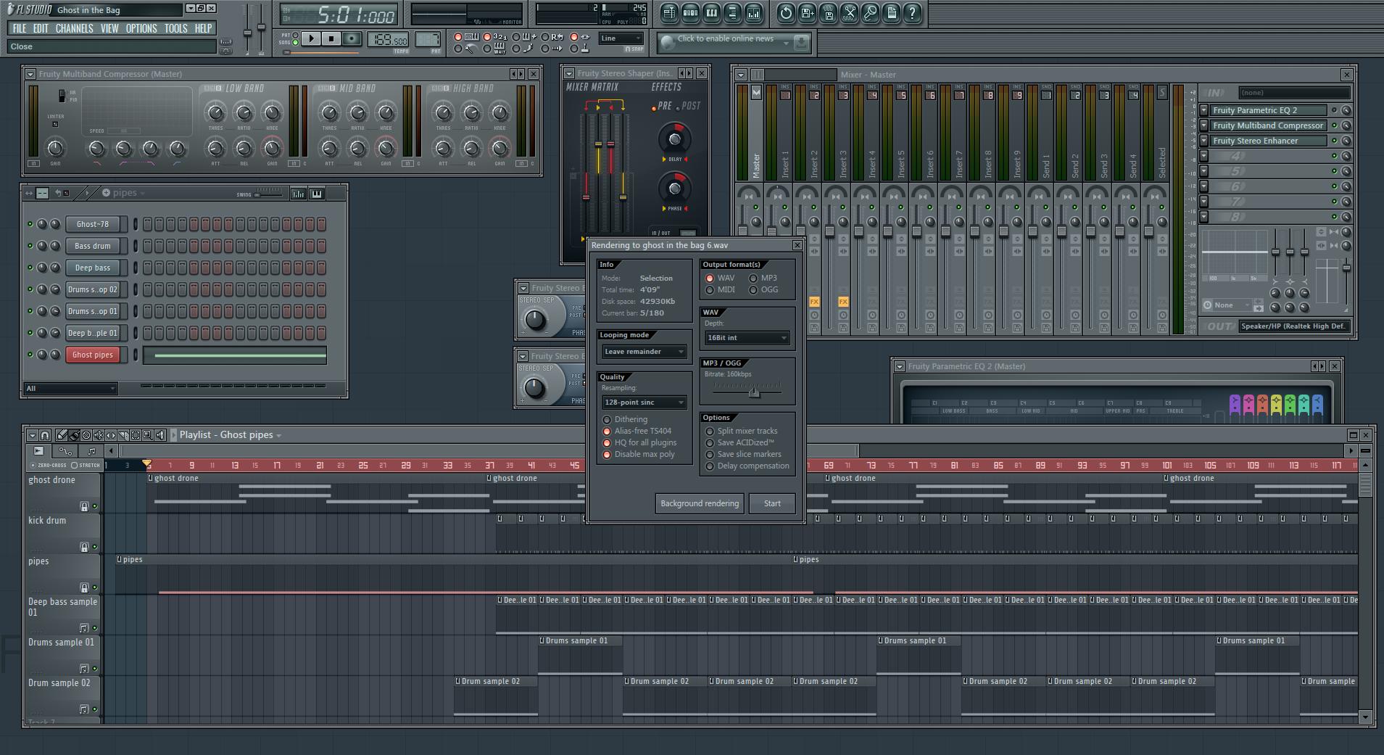Select the Playlist selection tool
This screenshot has width=1384, height=755.
point(136,435)
